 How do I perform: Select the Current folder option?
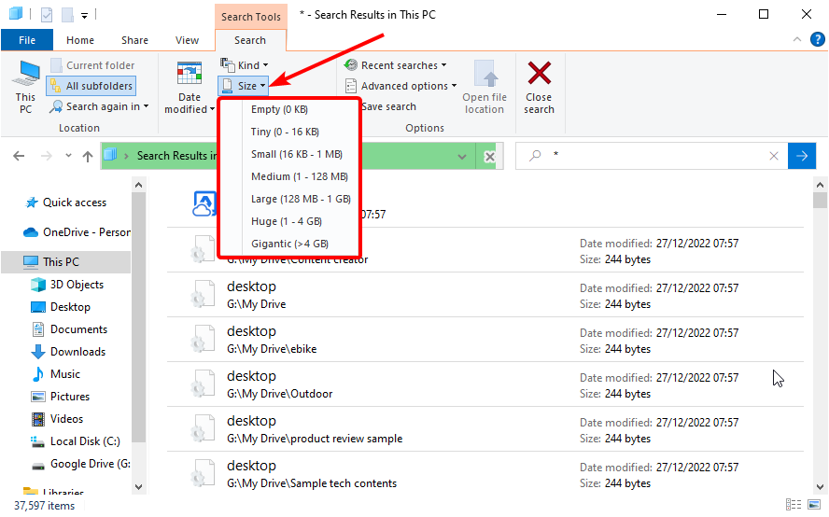pyautogui.click(x=92, y=65)
